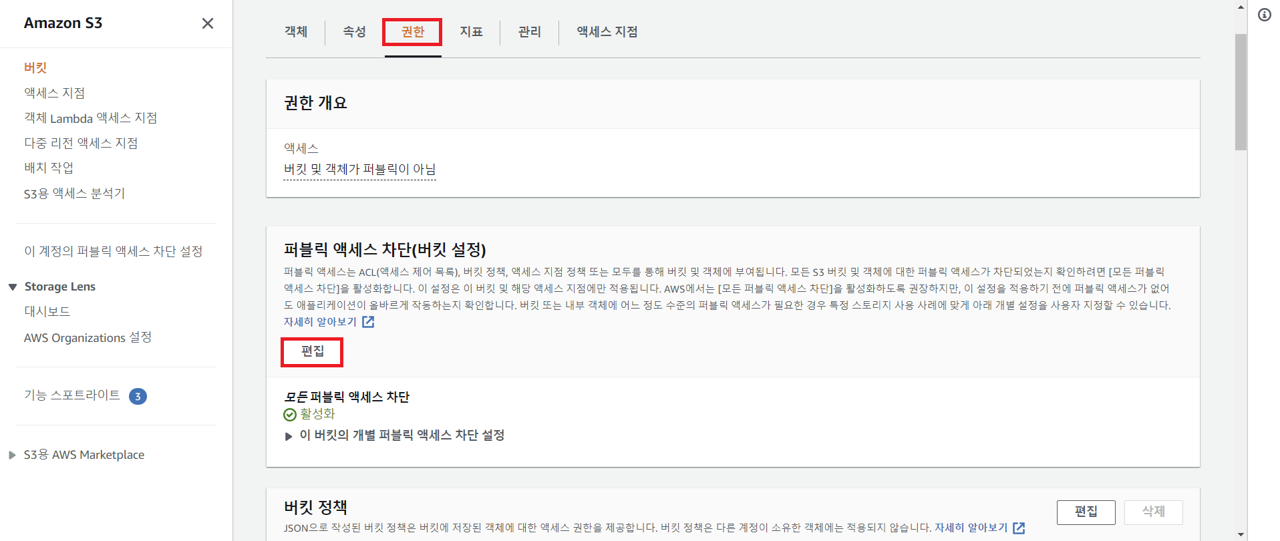Open the external link icon beside 자세히 알아보기 under 퍼블릭 액세스 차단
This screenshot has width=1280, height=541.
(x=368, y=322)
